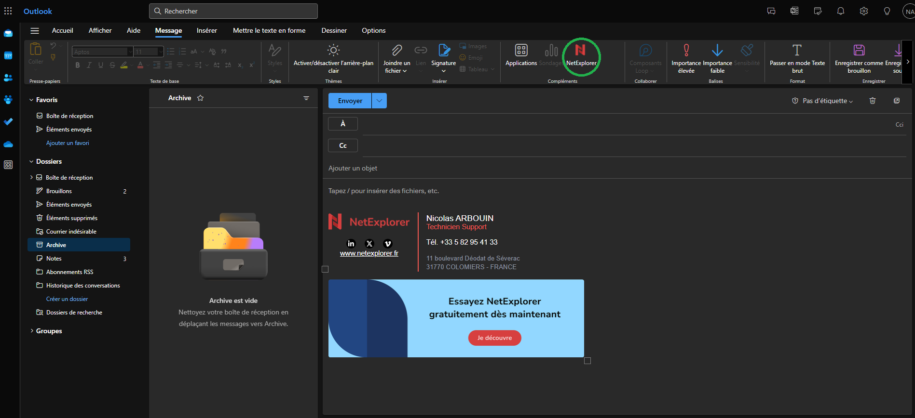
Task: Click the Bold formatting icon
Action: coord(77,65)
